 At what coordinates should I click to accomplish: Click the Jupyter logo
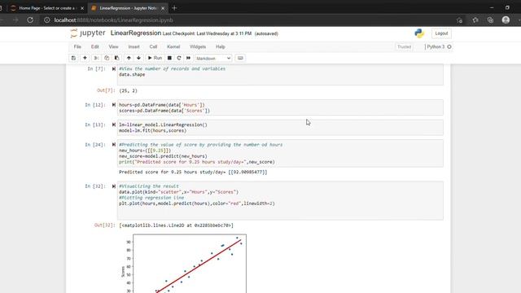click(x=88, y=33)
